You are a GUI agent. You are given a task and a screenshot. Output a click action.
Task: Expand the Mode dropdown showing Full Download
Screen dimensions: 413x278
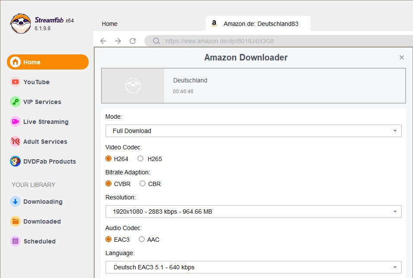tap(253, 131)
